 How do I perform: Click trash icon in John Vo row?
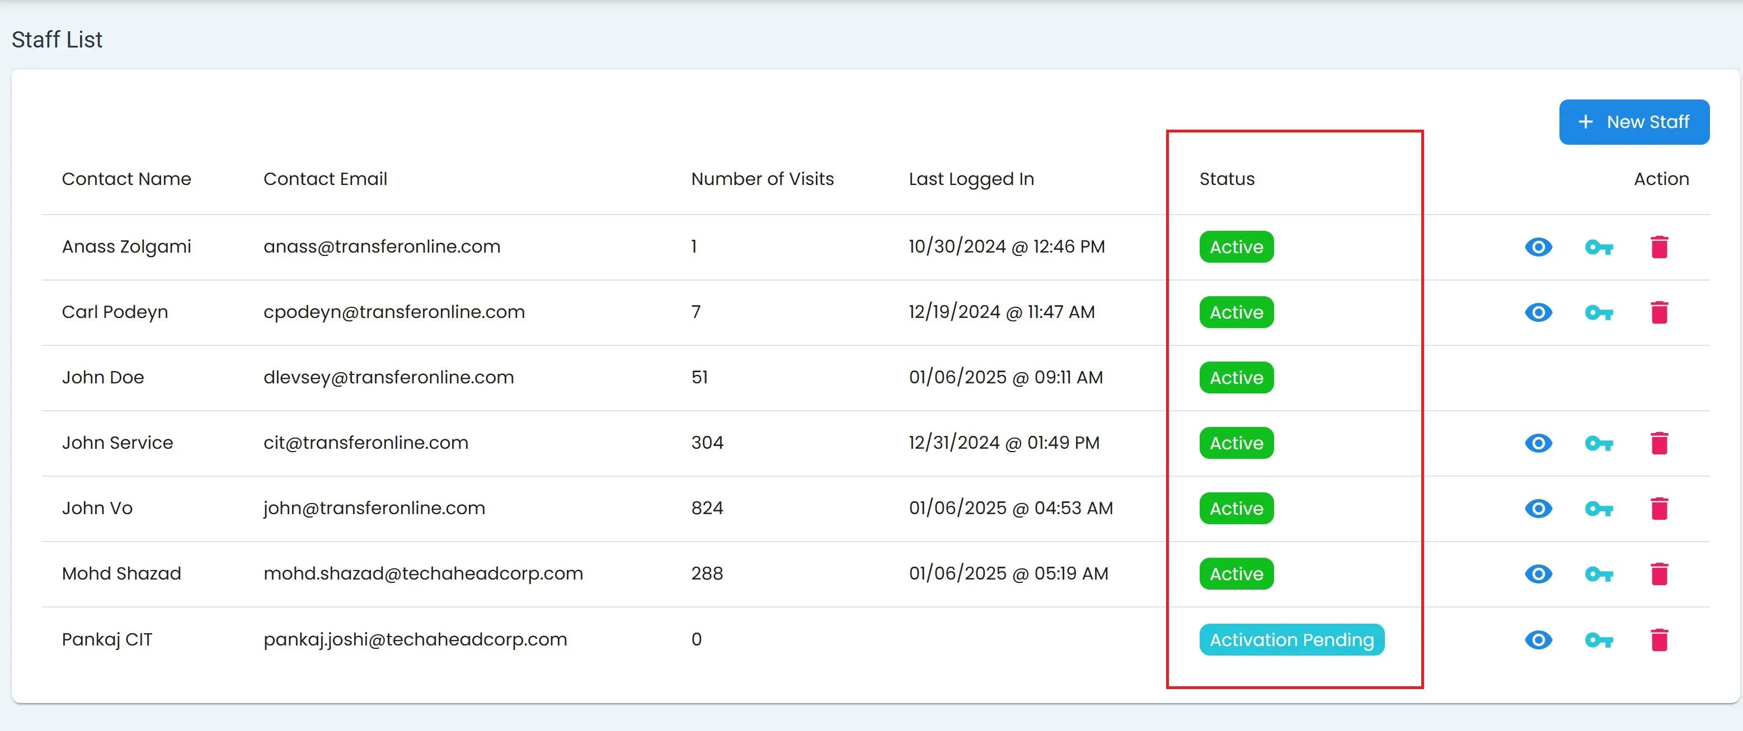1659,509
